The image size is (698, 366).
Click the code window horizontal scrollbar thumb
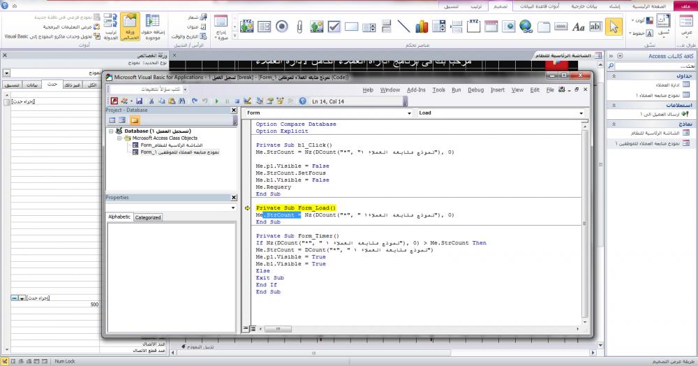(x=279, y=329)
